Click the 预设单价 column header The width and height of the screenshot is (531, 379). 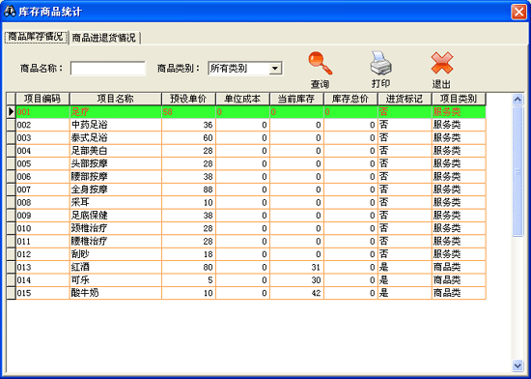188,99
